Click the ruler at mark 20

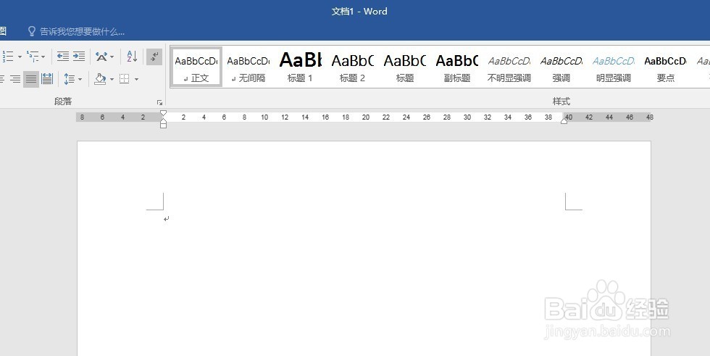(x=366, y=117)
